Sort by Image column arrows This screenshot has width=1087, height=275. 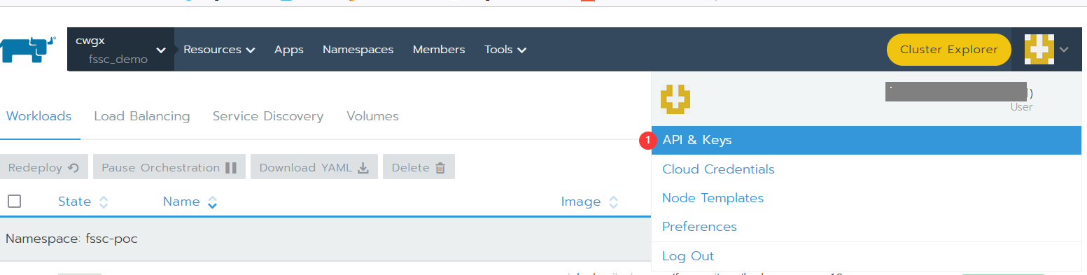tap(613, 202)
